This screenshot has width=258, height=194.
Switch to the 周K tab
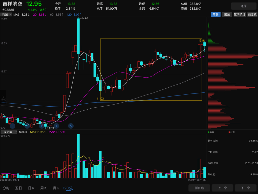click(43, 188)
